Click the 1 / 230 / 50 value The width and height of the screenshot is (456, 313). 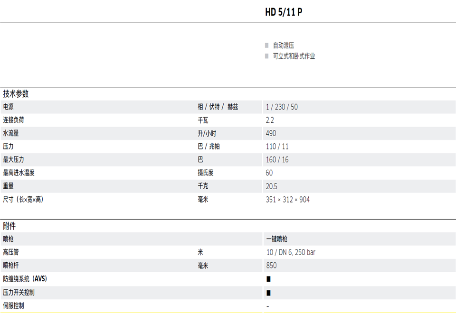click(x=282, y=107)
